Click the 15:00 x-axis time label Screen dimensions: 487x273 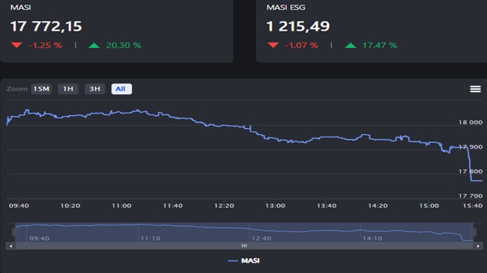point(429,206)
